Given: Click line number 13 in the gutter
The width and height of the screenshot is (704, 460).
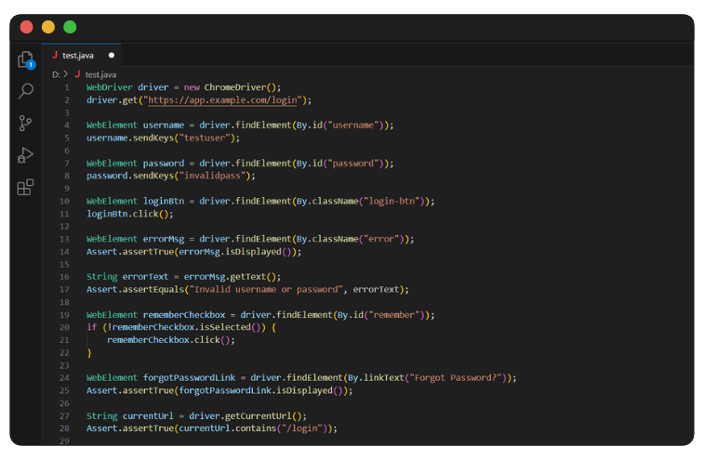Looking at the screenshot, I should click(64, 239).
